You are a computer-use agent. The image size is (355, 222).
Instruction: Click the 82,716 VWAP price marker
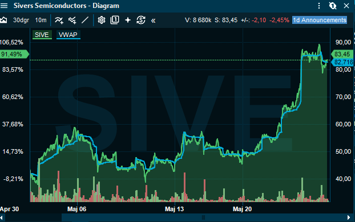[x=342, y=62]
